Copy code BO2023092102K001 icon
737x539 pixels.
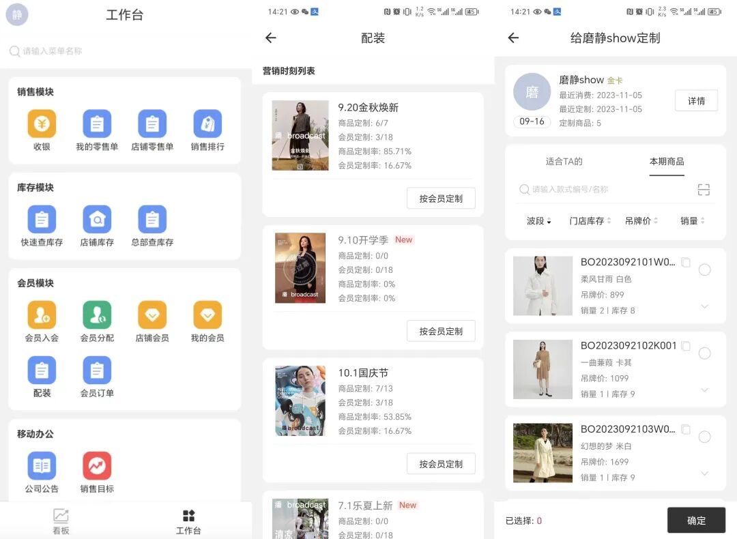pos(686,346)
